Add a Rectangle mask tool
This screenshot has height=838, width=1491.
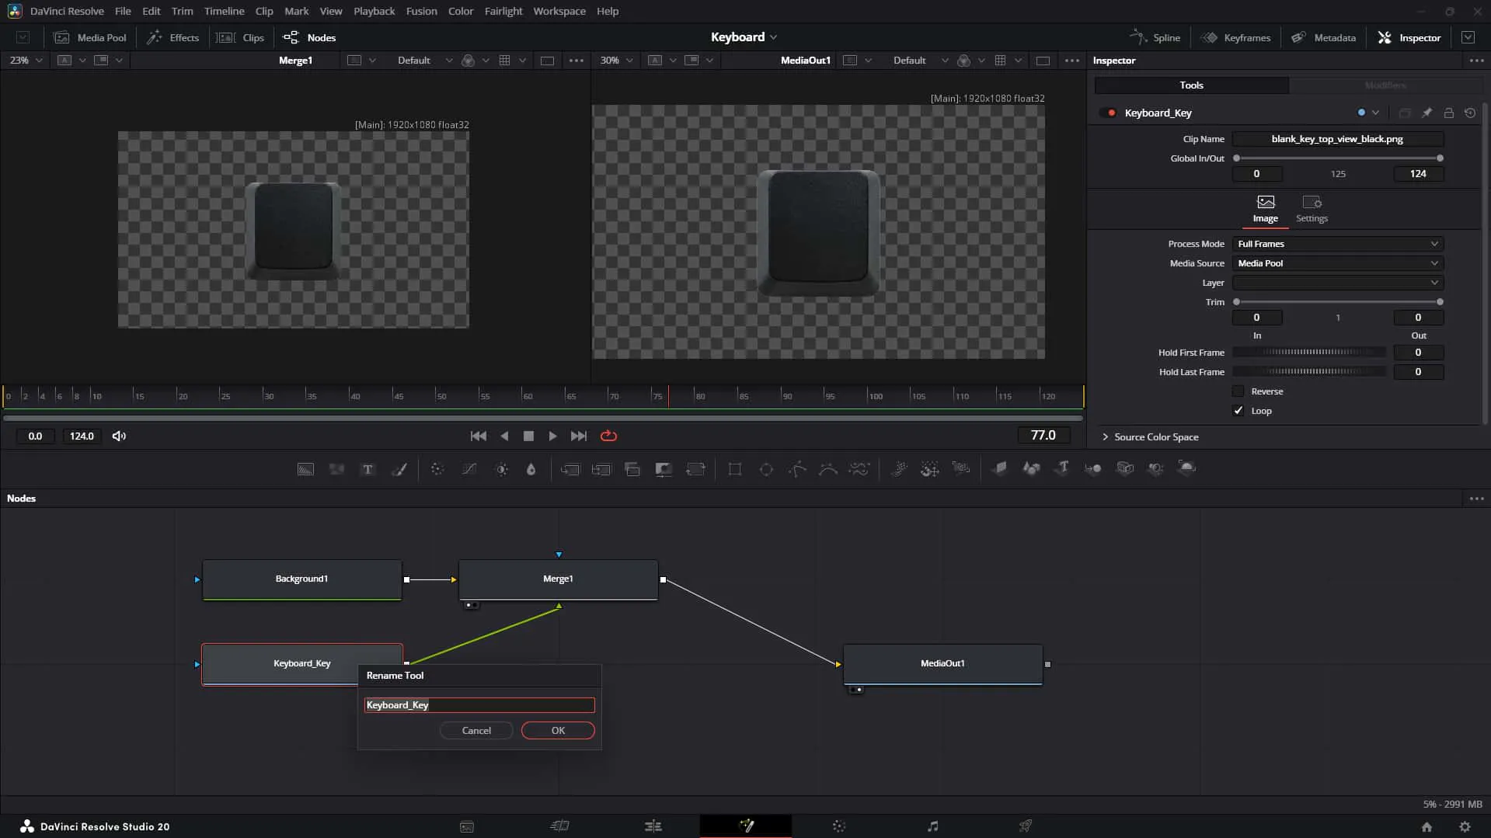tap(734, 469)
